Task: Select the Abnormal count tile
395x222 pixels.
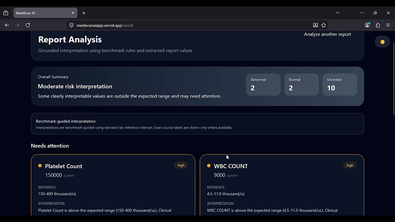Action: click(x=263, y=84)
